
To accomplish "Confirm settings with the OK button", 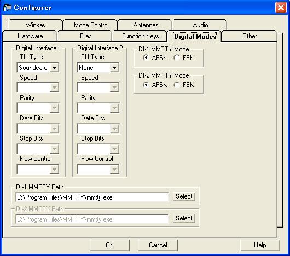I will (109, 245).
